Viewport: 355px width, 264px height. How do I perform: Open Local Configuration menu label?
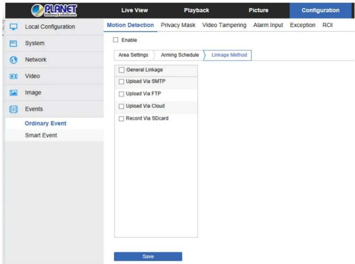(x=50, y=27)
